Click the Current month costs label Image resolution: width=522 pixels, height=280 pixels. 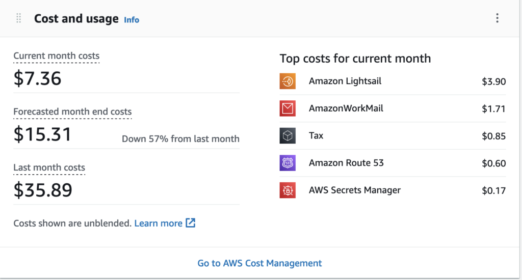[x=56, y=56]
